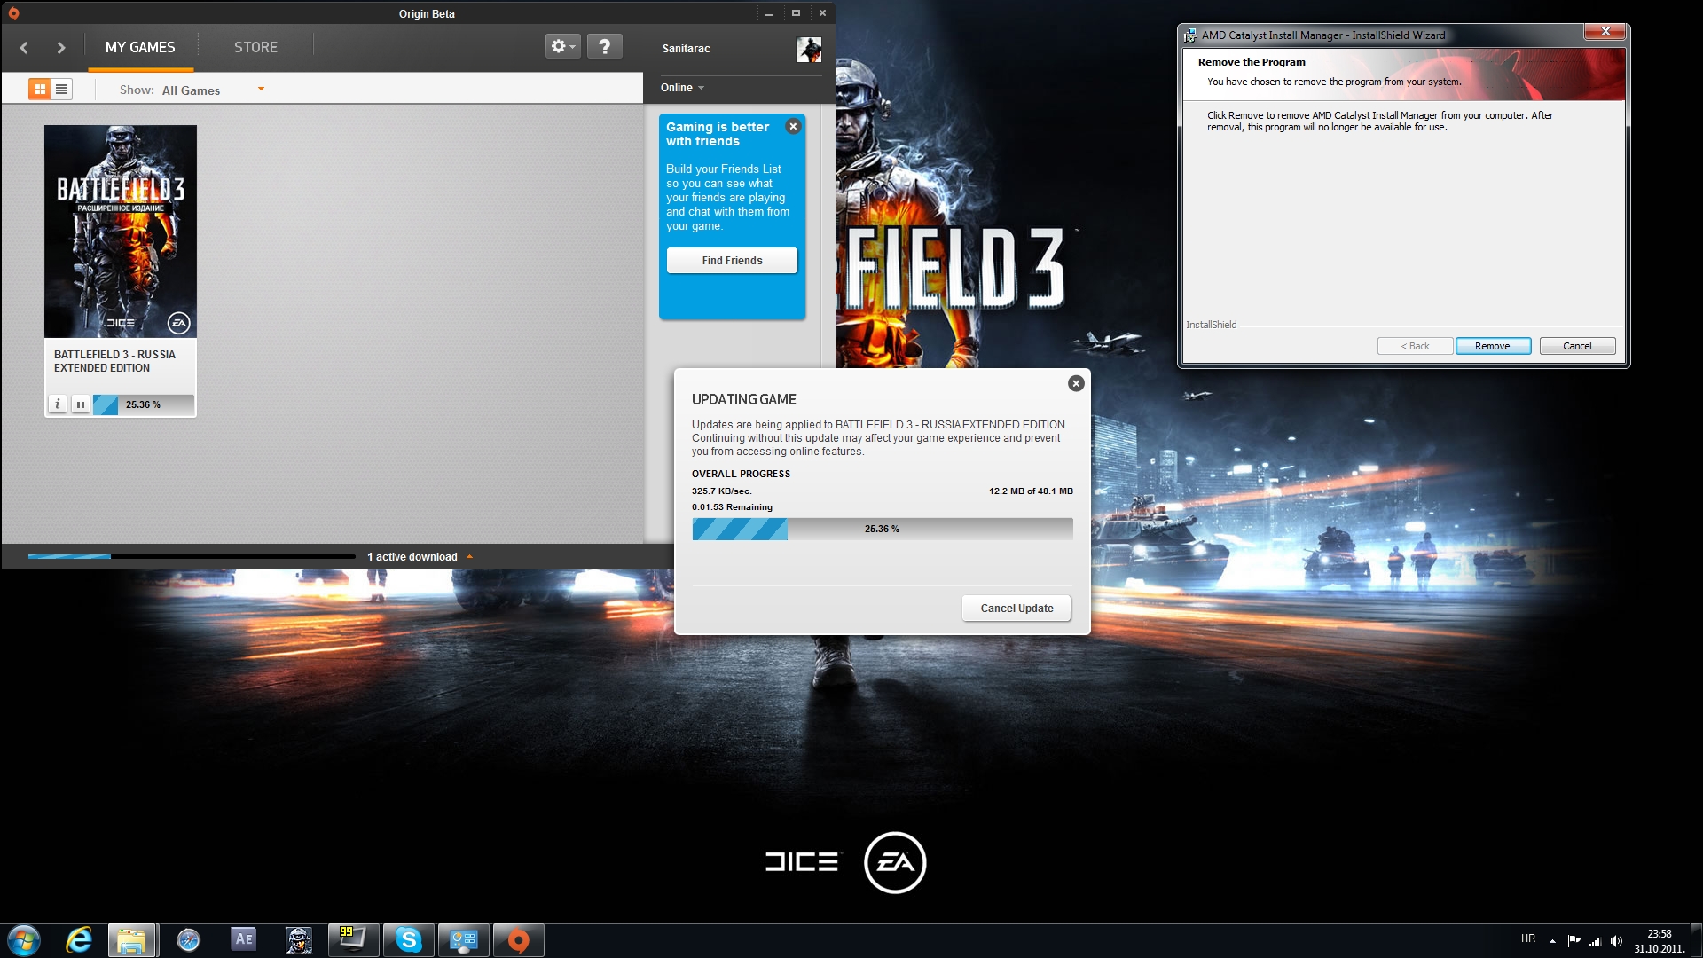Click the info icon on Battlefield 3 tile
This screenshot has height=958, width=1703.
59,404
